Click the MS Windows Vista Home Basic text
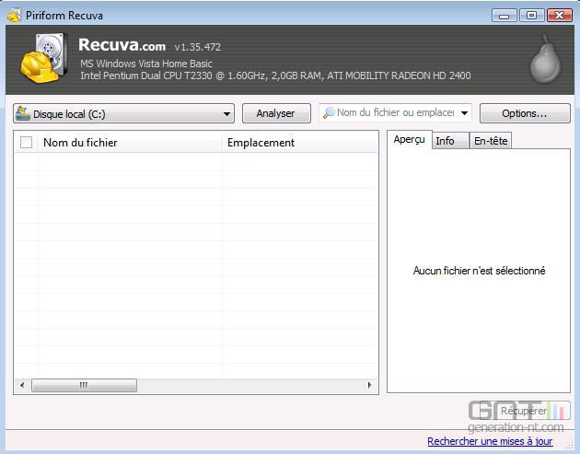Screen dimensions: 580x454 pos(146,64)
